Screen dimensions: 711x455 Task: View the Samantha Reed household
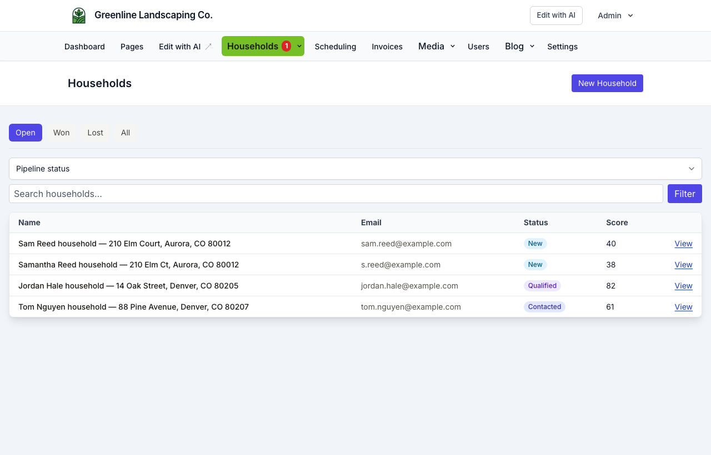click(x=683, y=265)
